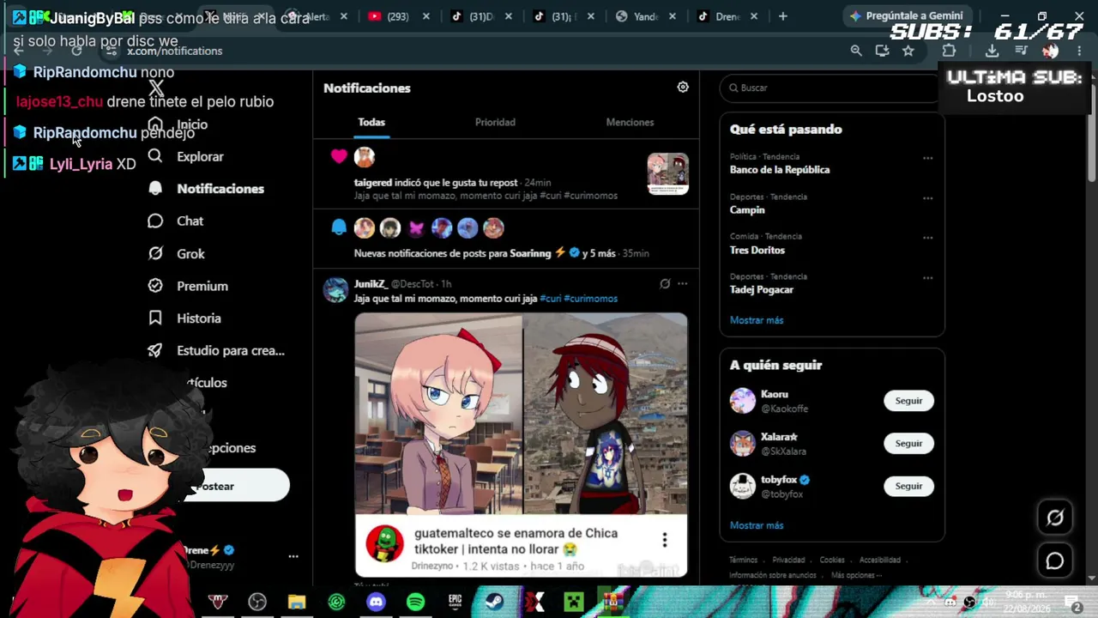Open the Privacidad footer link
The image size is (1098, 618).
[788, 560]
